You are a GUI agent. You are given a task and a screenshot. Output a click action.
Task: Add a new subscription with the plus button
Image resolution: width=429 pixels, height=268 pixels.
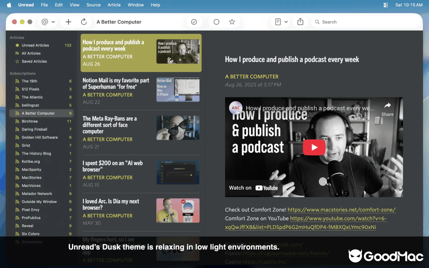tap(68, 22)
